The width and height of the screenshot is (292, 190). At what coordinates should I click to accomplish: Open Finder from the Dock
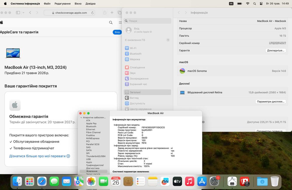tap(17, 182)
